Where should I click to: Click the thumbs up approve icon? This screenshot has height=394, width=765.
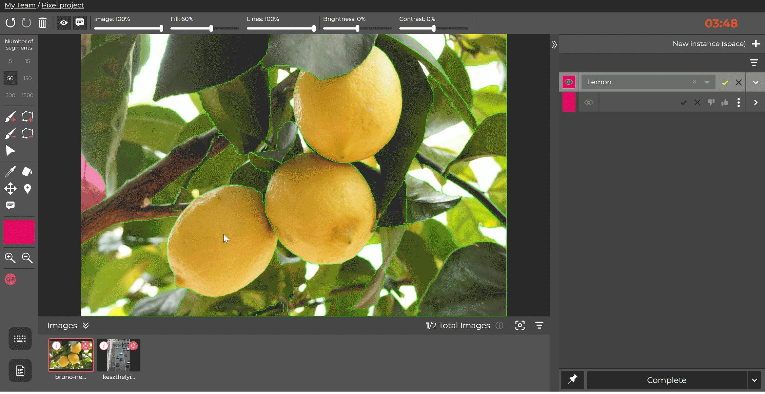(x=725, y=103)
